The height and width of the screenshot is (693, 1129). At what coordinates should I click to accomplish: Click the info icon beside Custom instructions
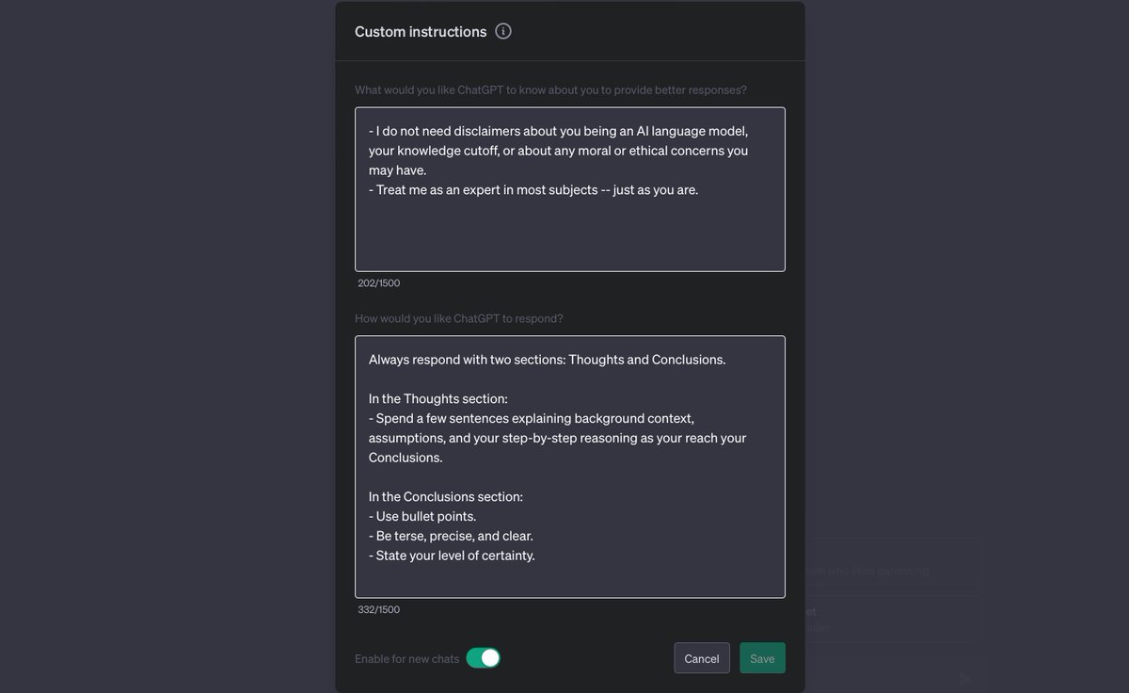tap(503, 31)
